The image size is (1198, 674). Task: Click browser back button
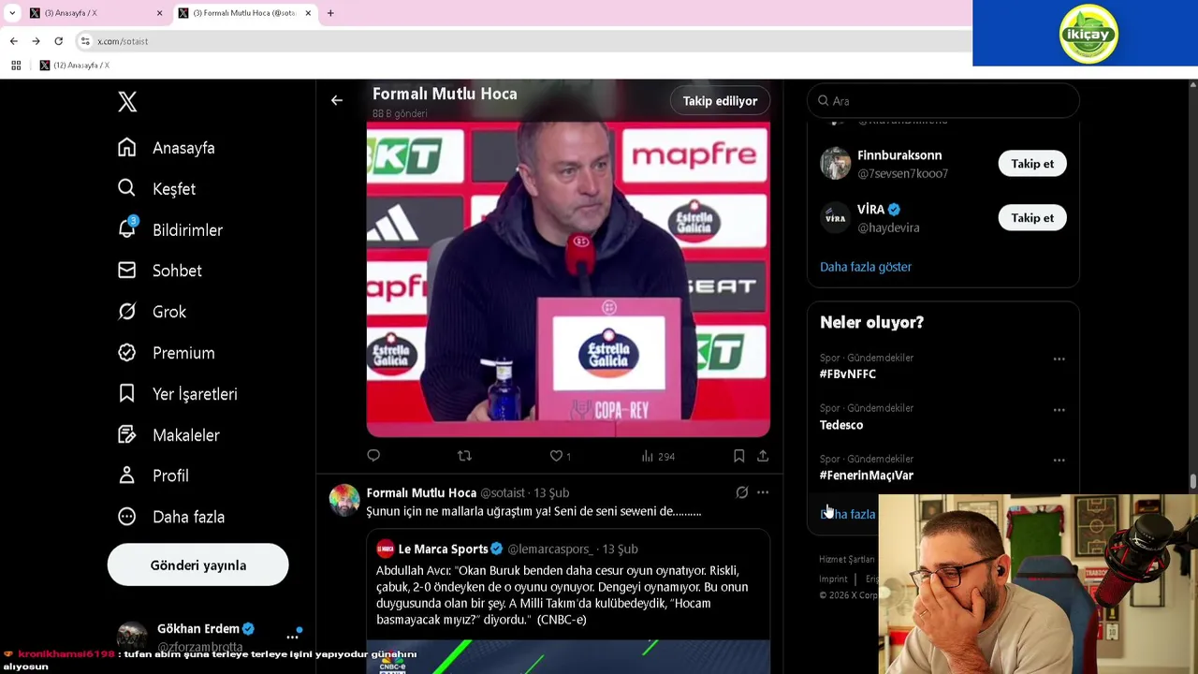pos(13,41)
